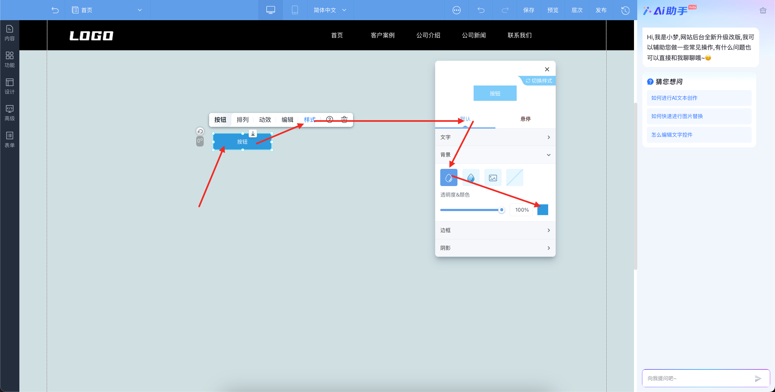Open the history clock icon

[x=625, y=10]
